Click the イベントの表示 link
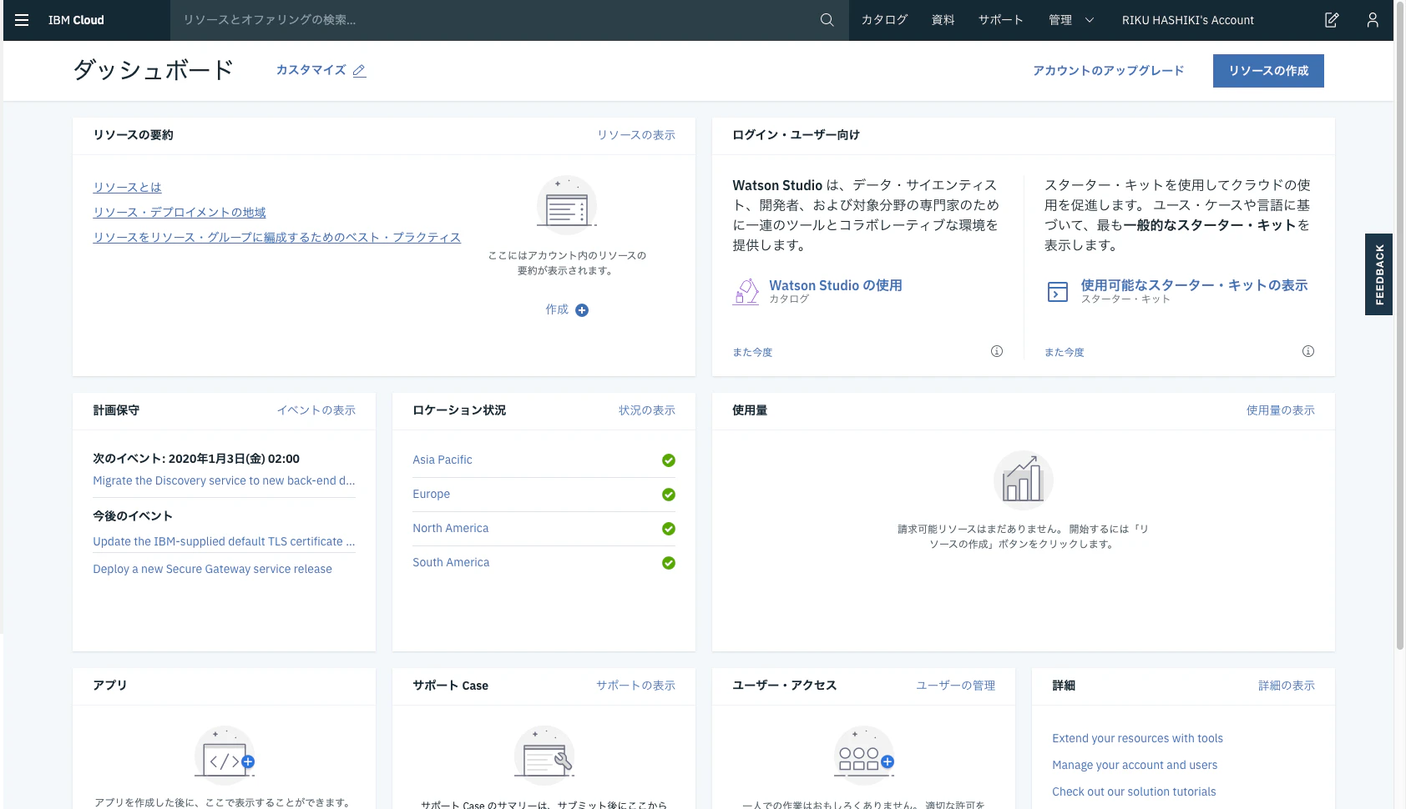 click(x=316, y=410)
